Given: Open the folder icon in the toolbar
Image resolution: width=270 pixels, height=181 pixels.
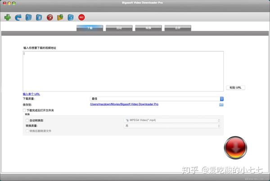Looking at the screenshot, I should [60, 18].
